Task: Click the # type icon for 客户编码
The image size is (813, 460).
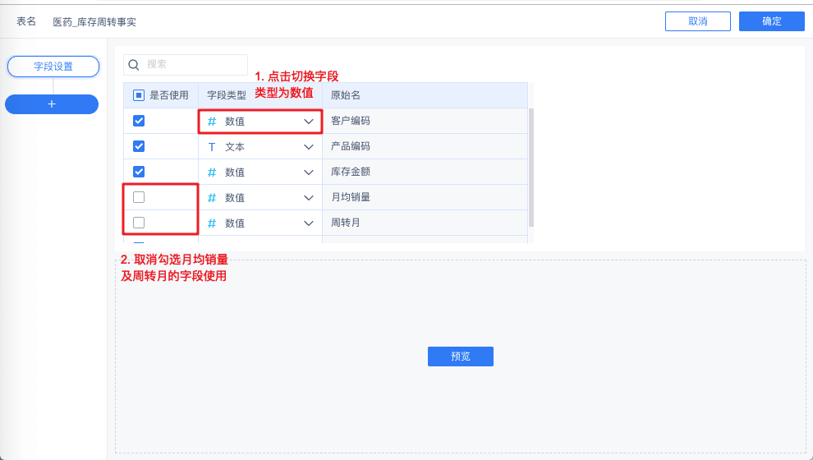Action: [212, 122]
